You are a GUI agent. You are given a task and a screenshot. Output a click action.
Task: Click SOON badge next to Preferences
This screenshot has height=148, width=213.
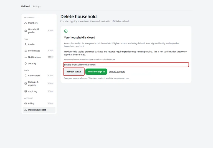(x=50, y=51)
